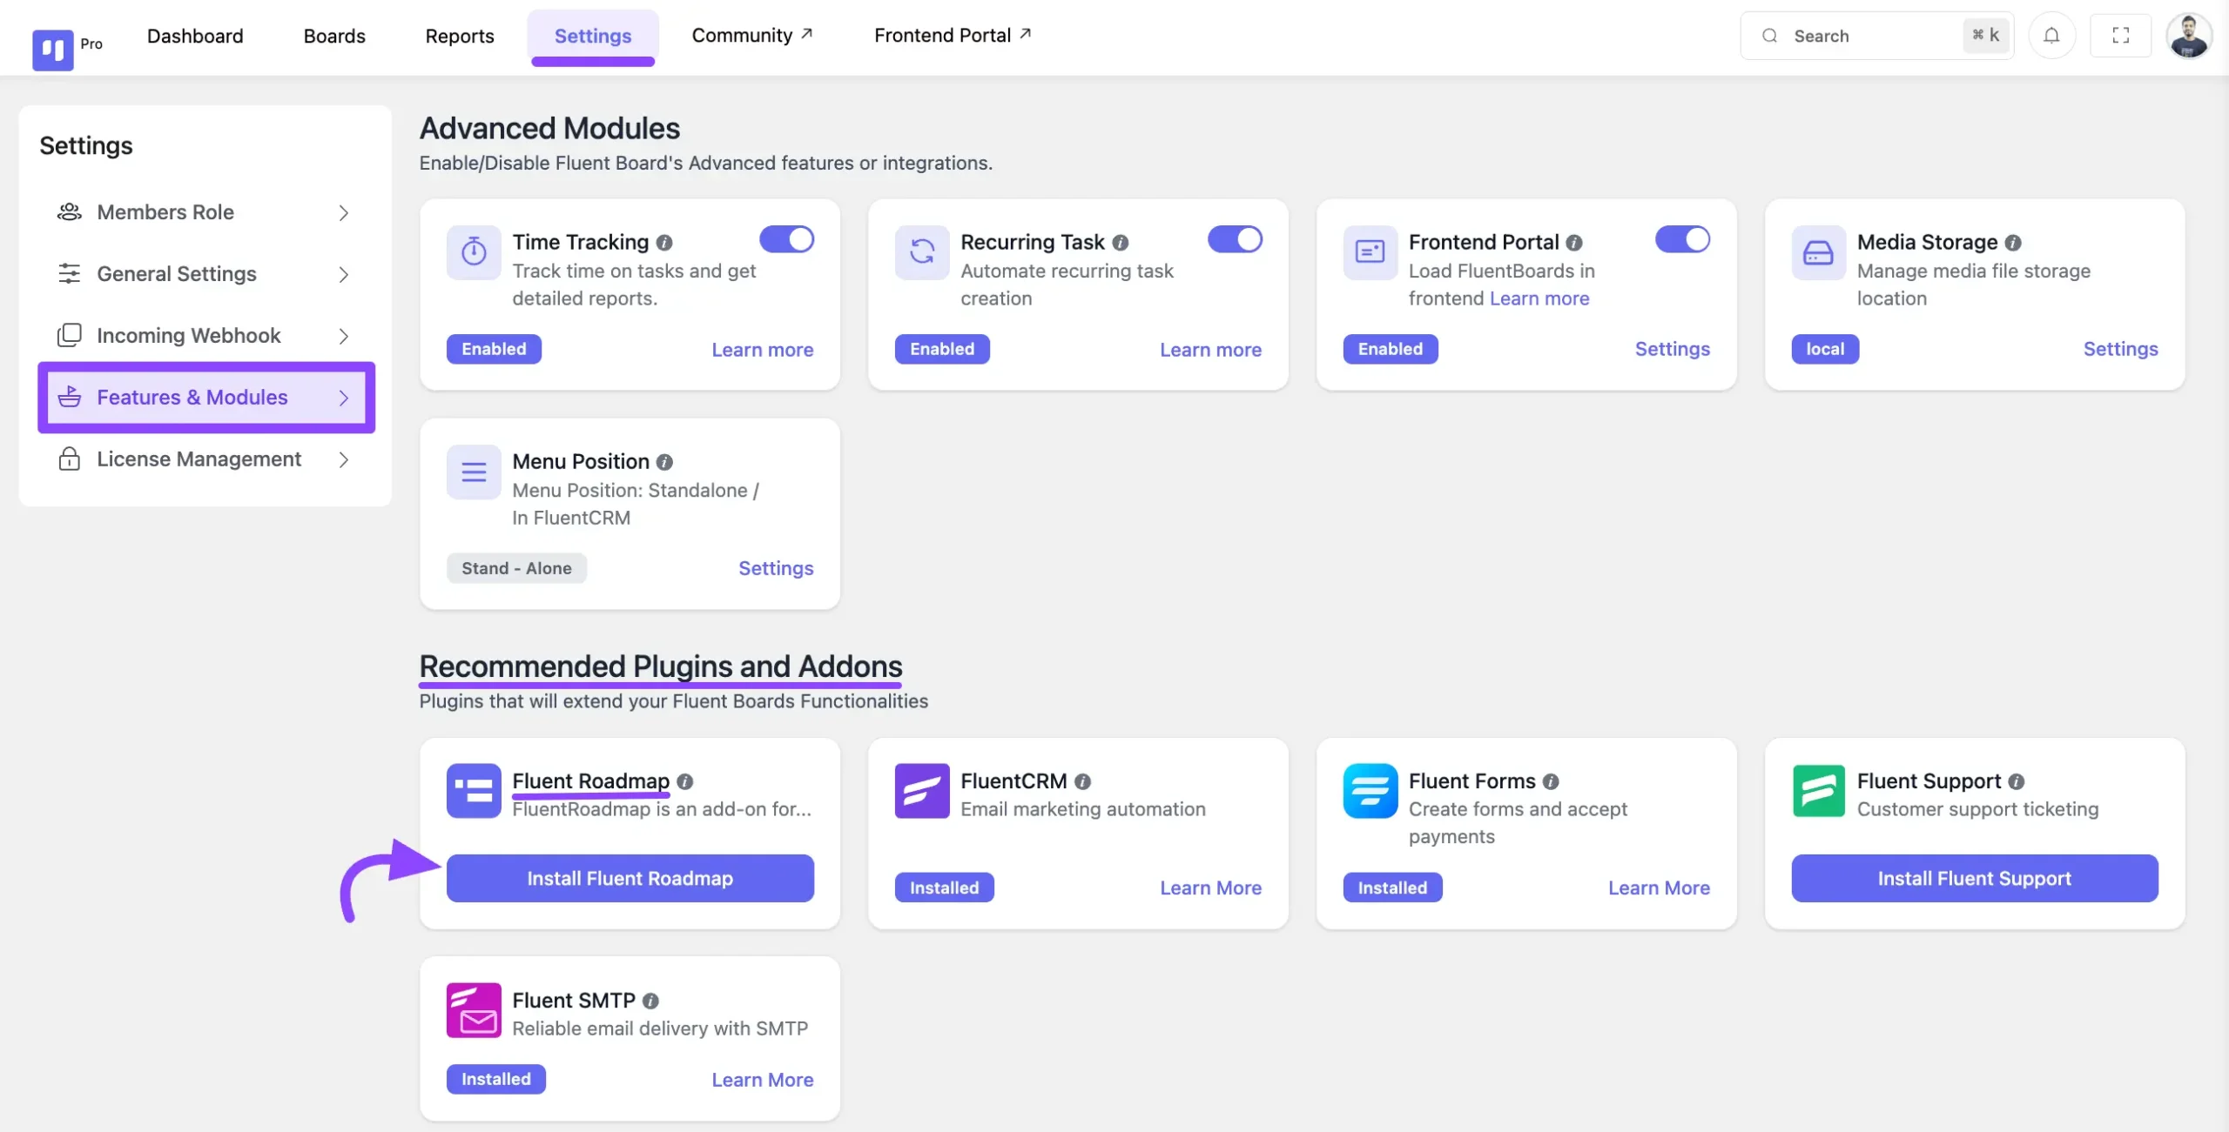Click the FluentBoards Pro logo
Screen dimensions: 2229x1132
pyautogui.click(x=53, y=50)
